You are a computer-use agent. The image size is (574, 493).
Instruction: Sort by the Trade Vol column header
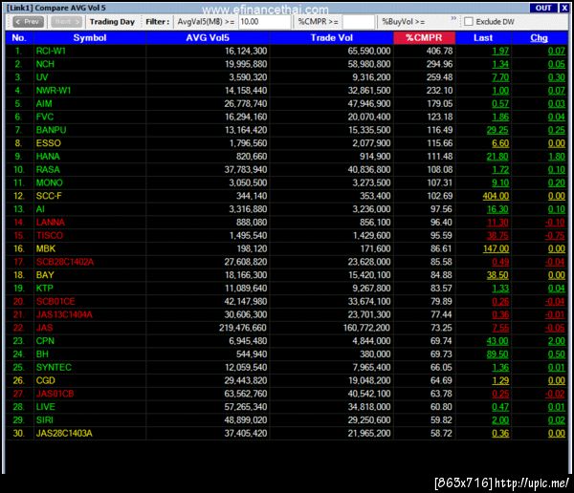pyautogui.click(x=332, y=38)
